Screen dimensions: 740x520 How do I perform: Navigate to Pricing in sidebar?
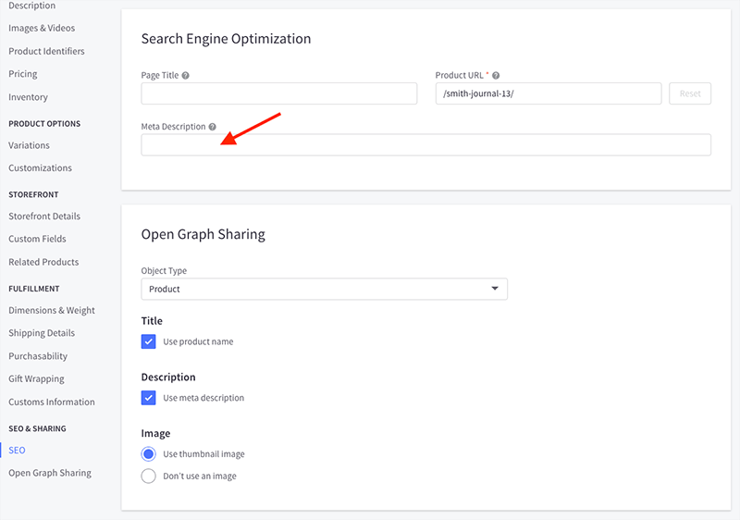pyautogui.click(x=23, y=74)
